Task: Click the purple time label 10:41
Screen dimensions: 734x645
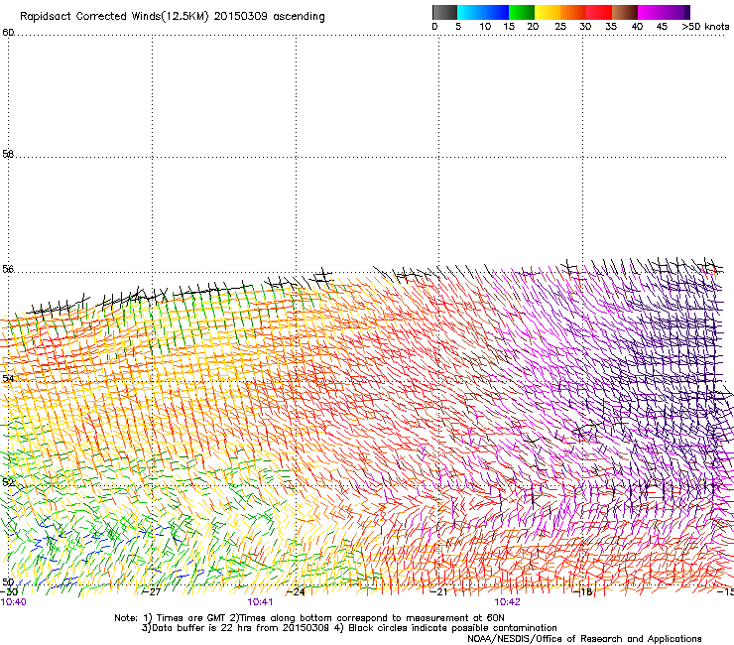Action: [x=260, y=602]
